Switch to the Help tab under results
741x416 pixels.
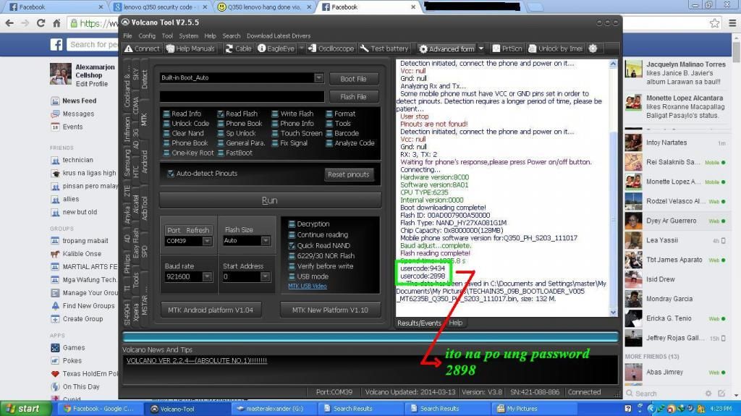(x=456, y=323)
